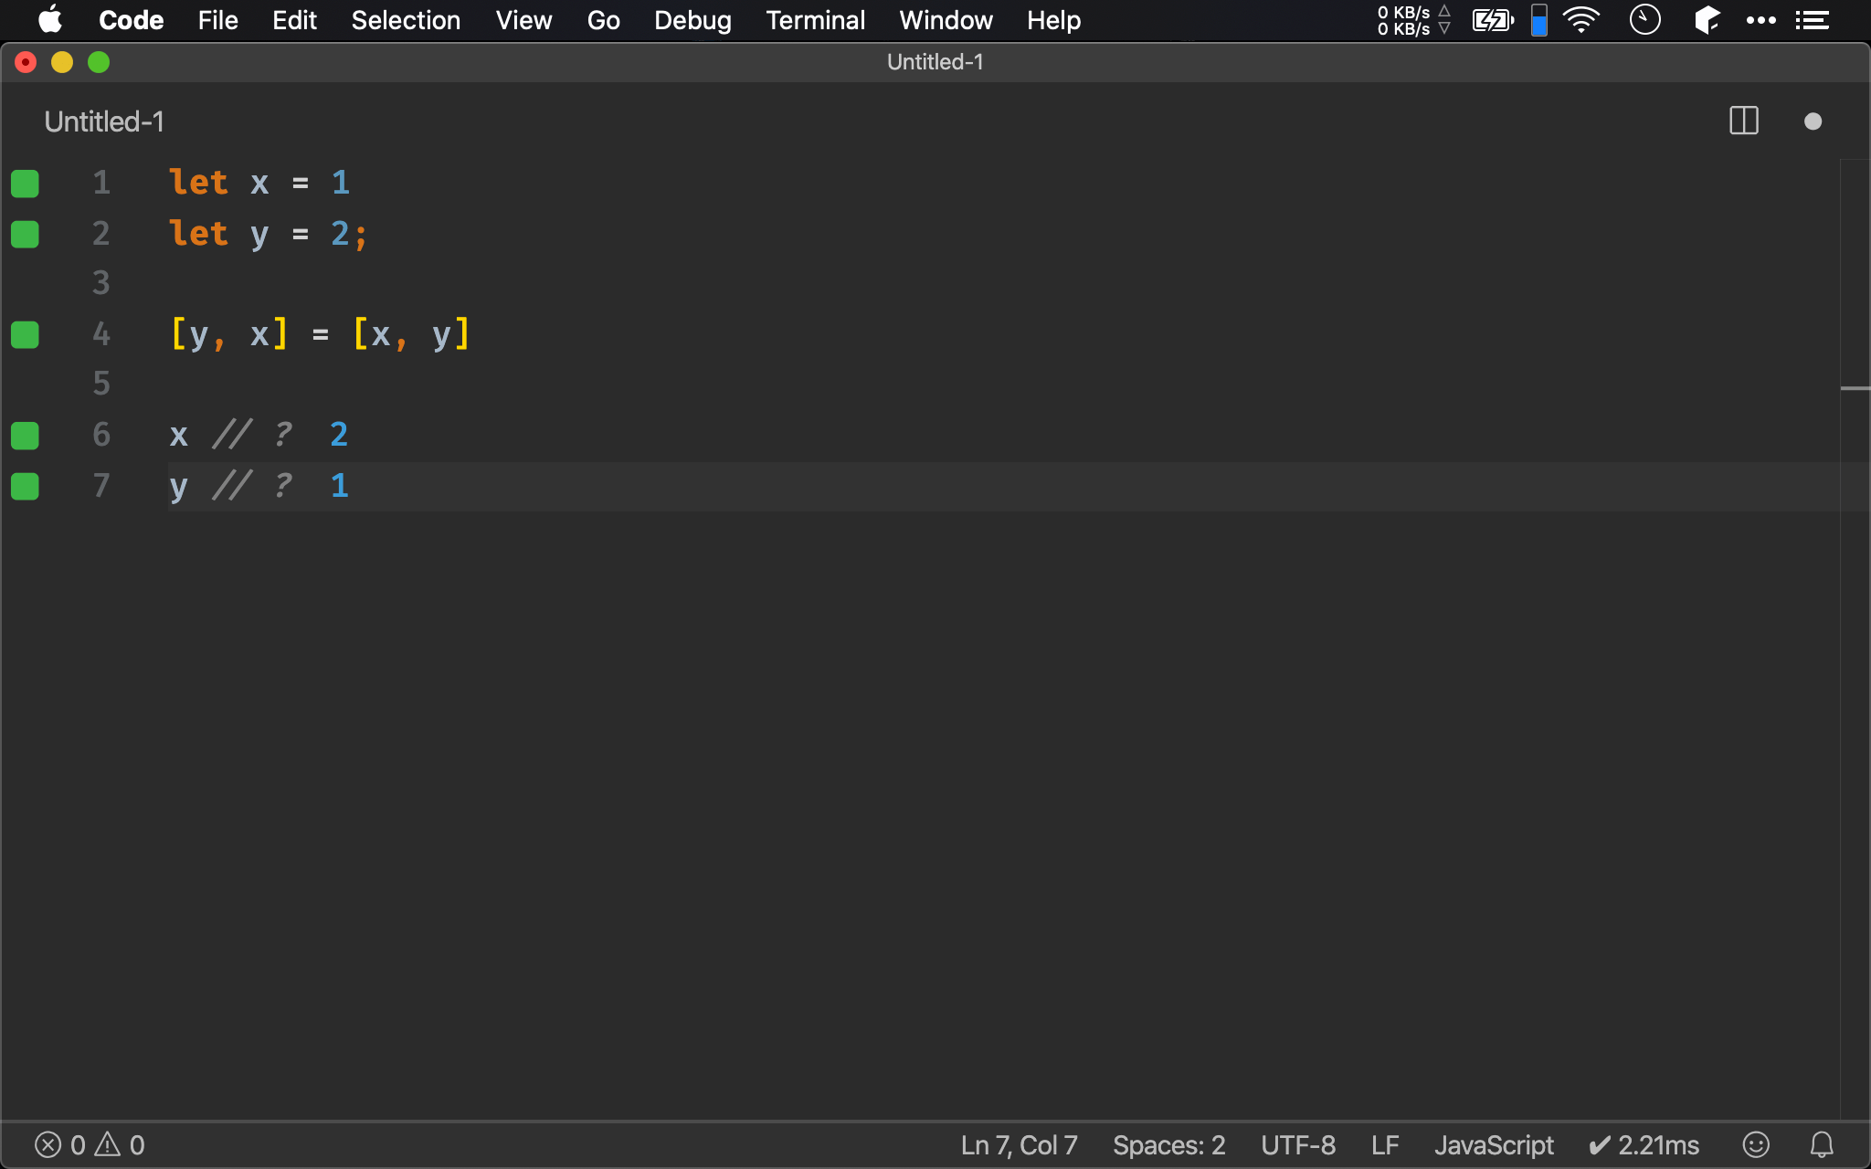The image size is (1871, 1169).
Task: Open macOS Notification Center list icon
Action: 1812,20
